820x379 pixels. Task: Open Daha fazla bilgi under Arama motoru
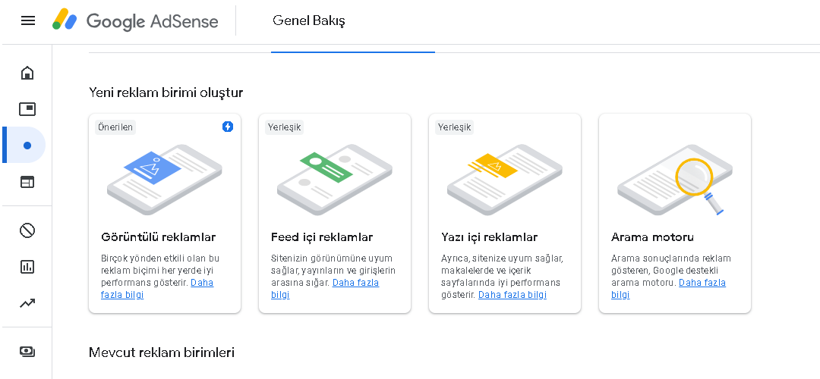coord(668,289)
